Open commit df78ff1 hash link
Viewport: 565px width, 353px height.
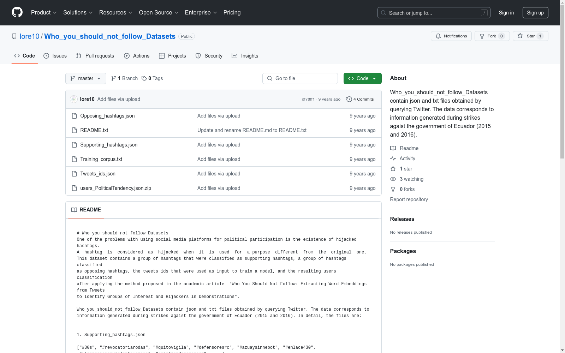308,99
